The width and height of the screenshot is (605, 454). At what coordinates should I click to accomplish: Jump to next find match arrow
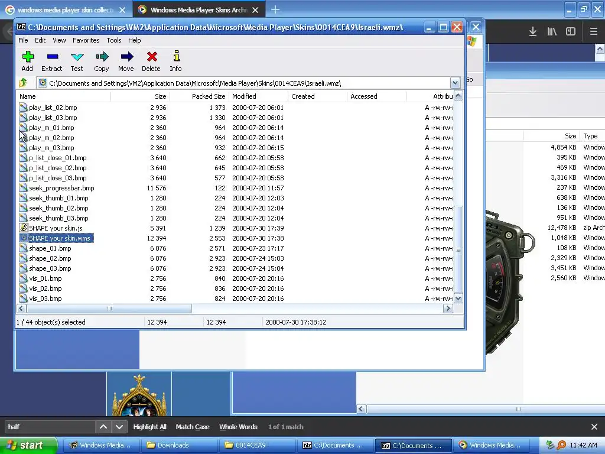click(x=119, y=427)
